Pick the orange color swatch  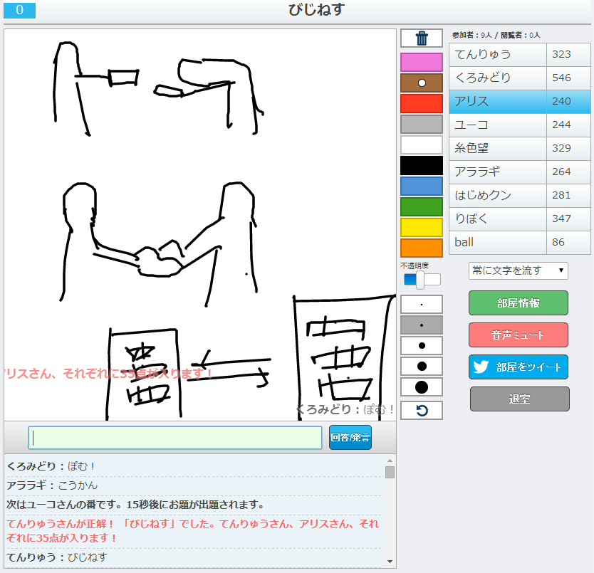422,248
